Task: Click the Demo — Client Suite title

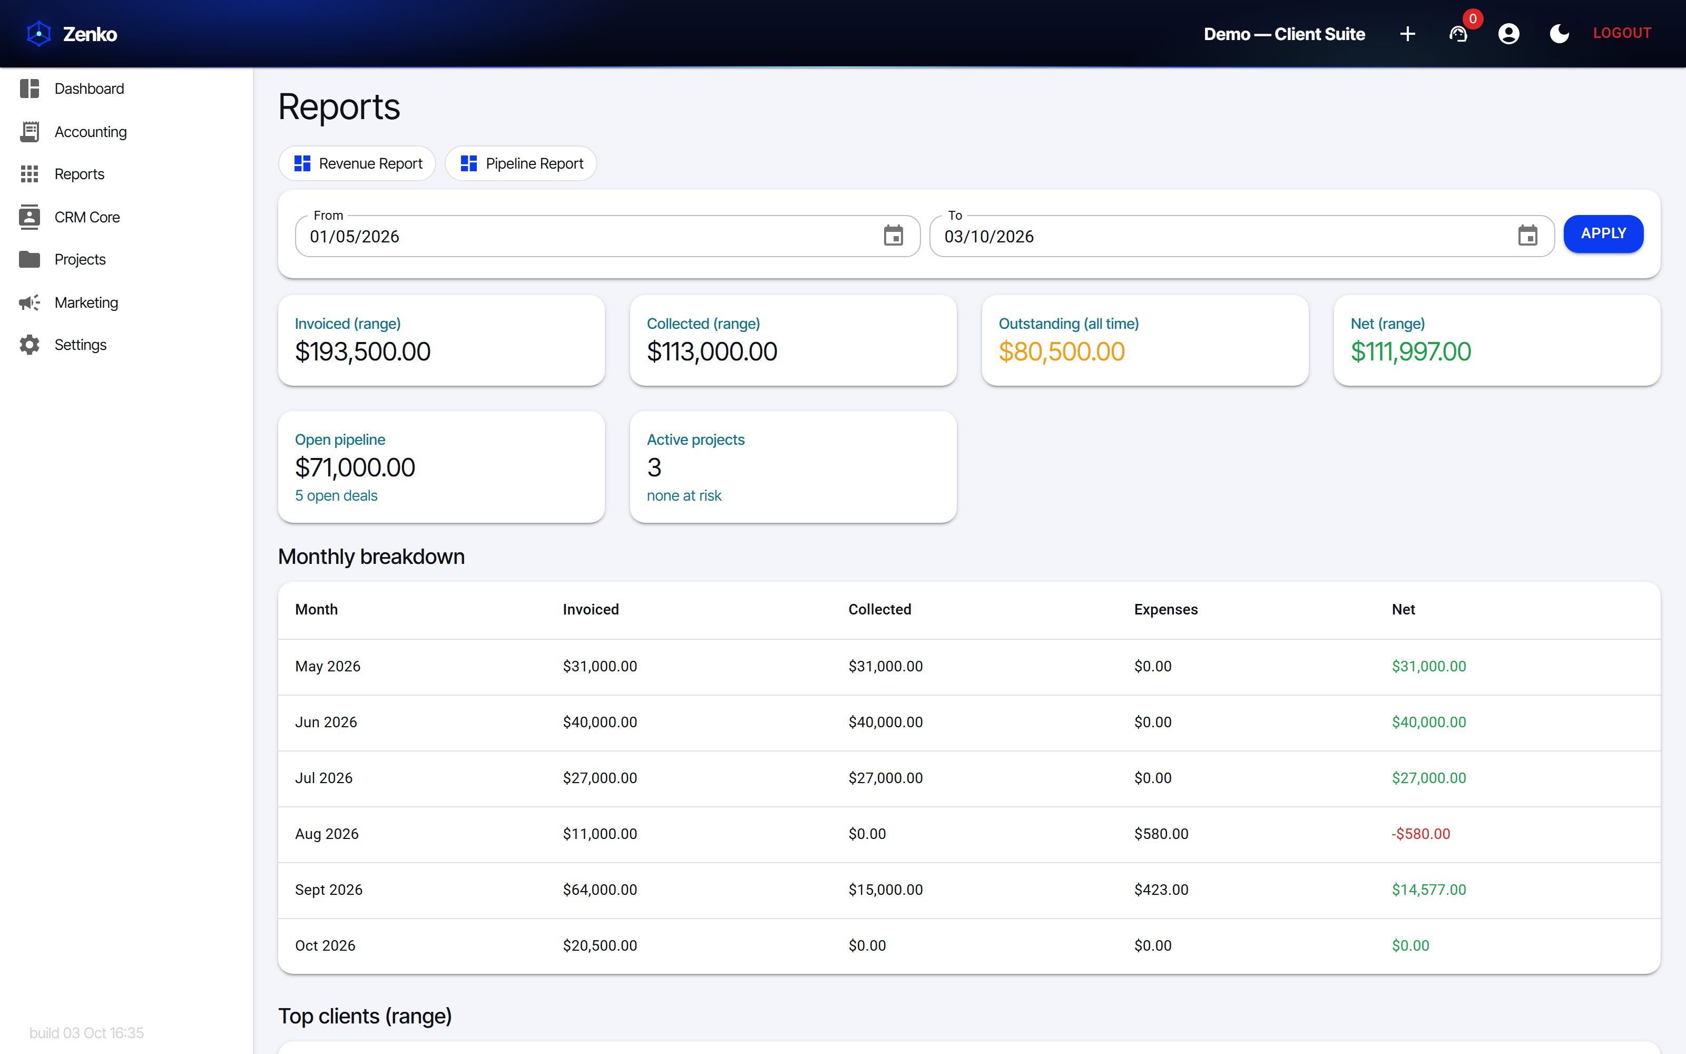Action: [x=1285, y=33]
